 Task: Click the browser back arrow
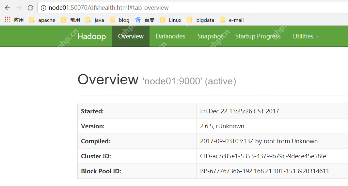pos(8,8)
